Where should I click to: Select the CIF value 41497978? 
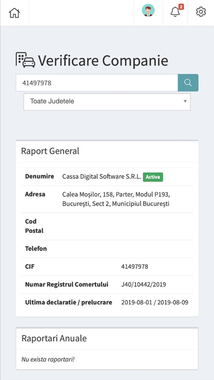(x=134, y=266)
